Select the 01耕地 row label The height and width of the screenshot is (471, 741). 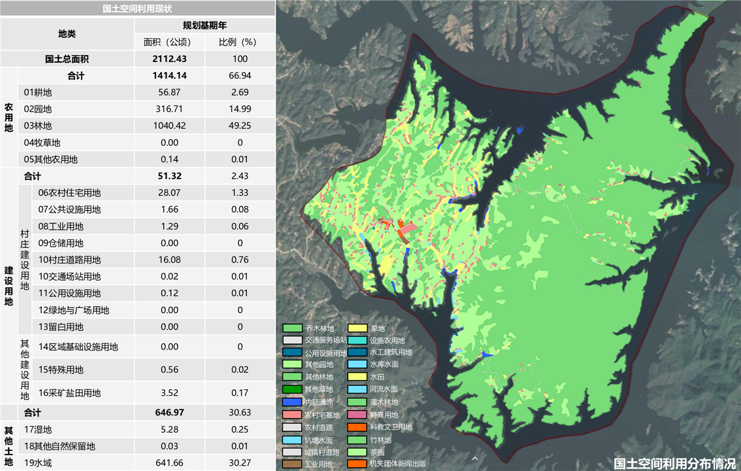38,92
